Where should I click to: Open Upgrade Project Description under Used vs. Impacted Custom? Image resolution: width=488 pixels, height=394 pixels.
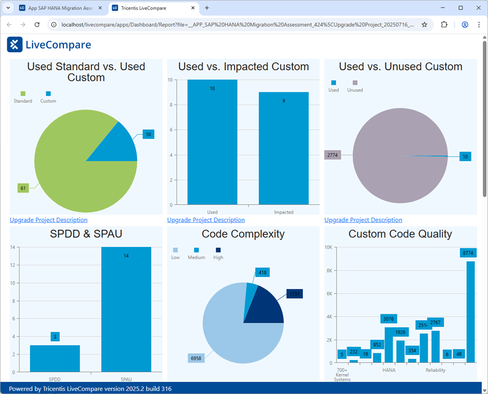pos(205,220)
